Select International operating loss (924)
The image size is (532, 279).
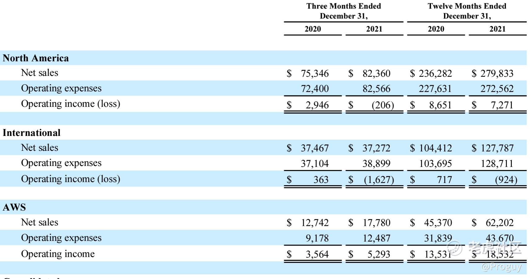click(x=506, y=180)
